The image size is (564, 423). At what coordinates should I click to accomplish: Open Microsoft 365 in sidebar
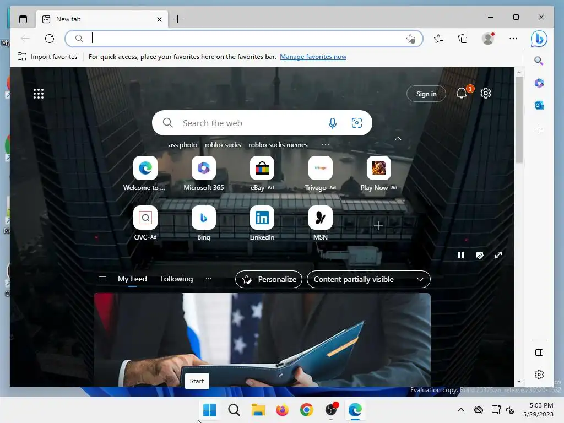pyautogui.click(x=539, y=83)
